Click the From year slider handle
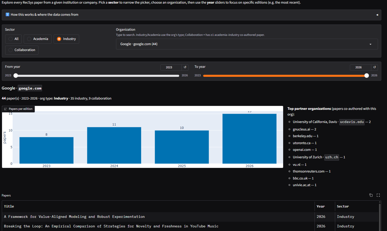 pyautogui.click(x=16, y=76)
